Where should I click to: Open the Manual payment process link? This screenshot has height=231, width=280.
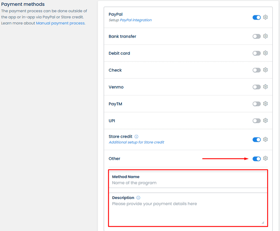point(60,23)
